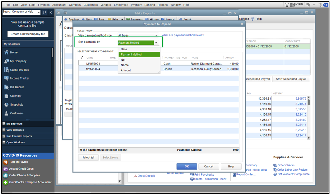Select Run Favorite Reports in sidebar

click(19, 136)
